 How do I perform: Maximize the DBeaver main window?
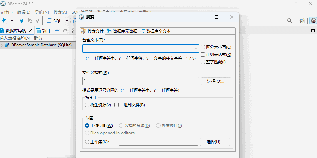(x=295, y=4)
